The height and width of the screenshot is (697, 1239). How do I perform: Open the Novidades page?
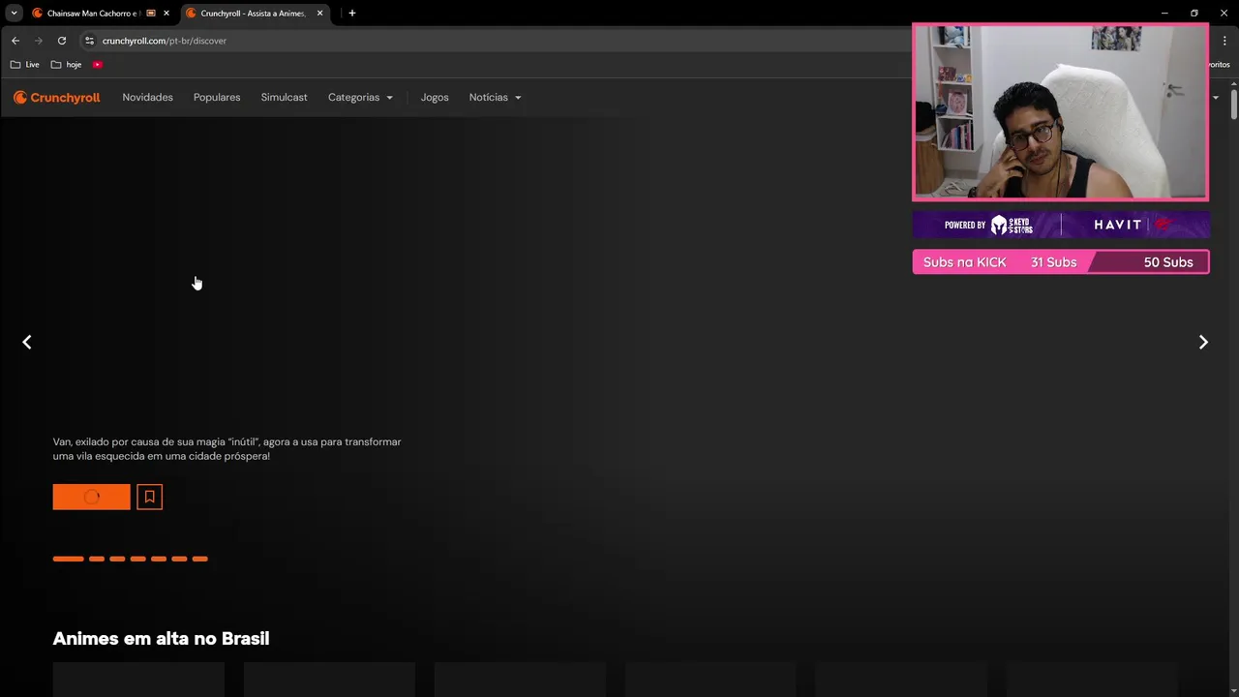[x=147, y=98]
